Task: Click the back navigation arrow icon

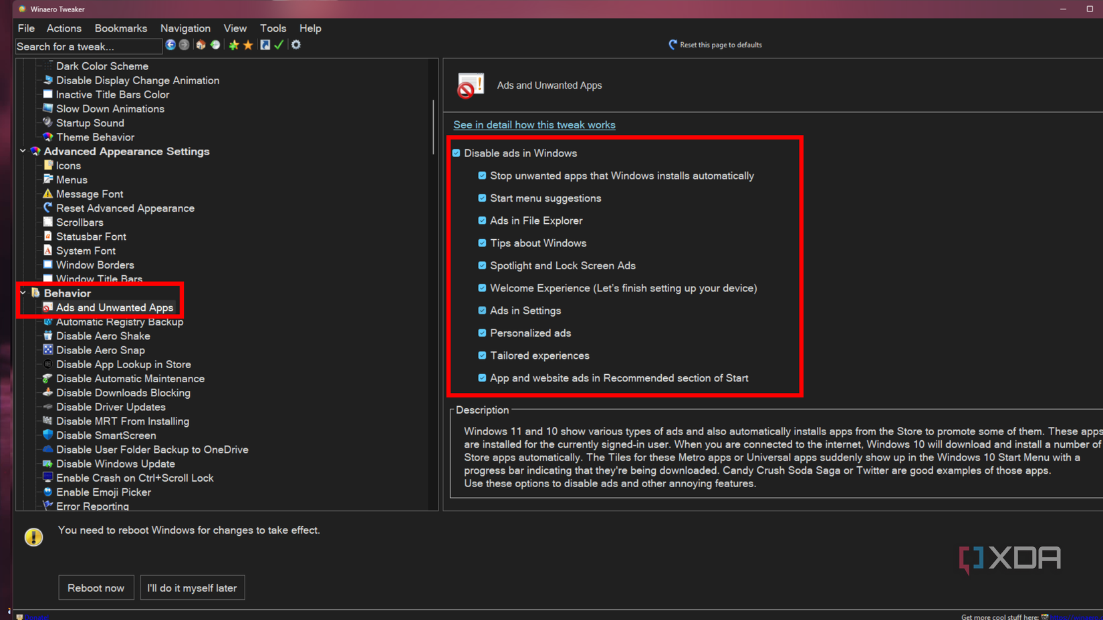Action: pos(171,45)
